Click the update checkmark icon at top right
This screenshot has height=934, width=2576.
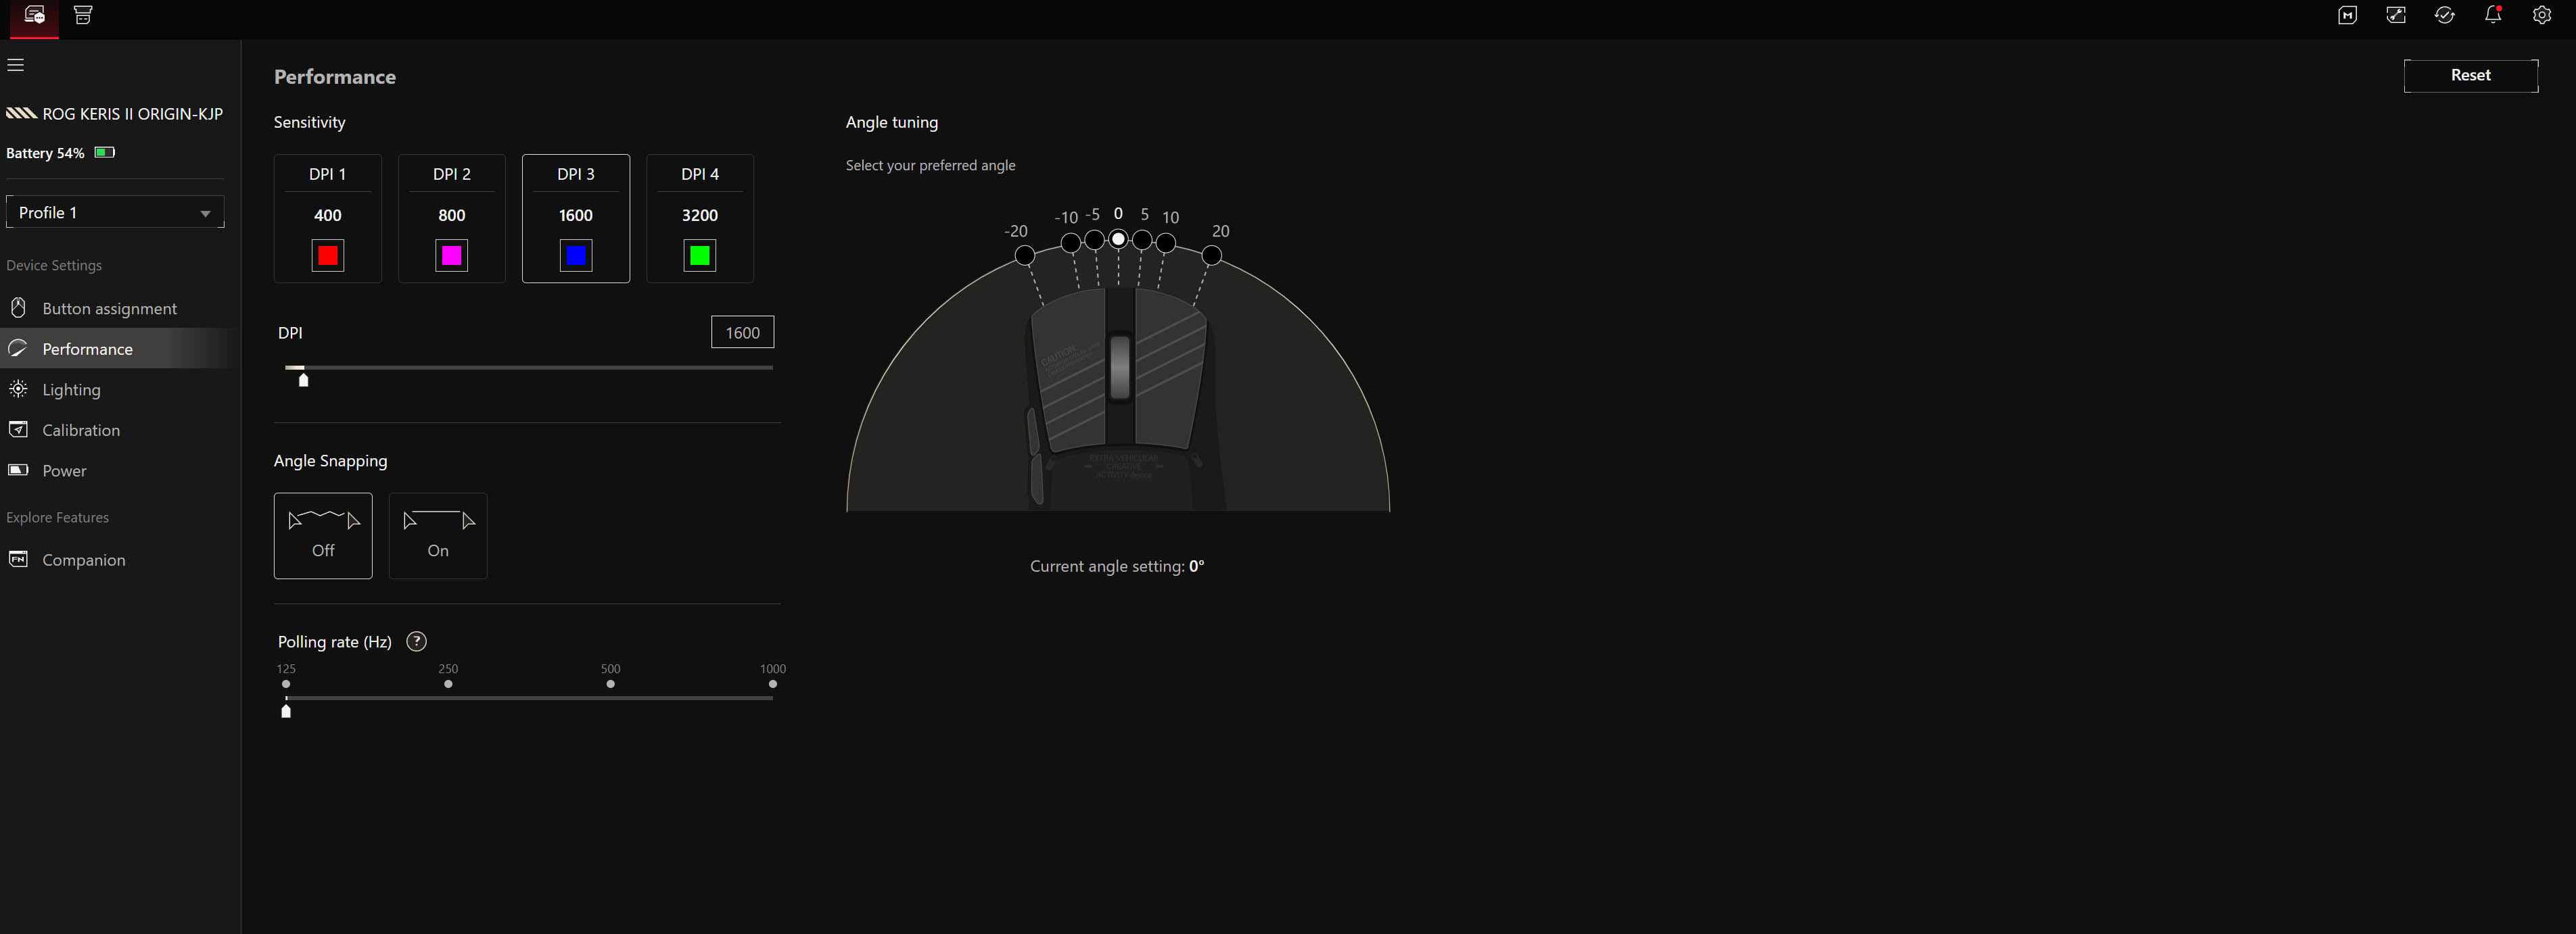(2444, 15)
